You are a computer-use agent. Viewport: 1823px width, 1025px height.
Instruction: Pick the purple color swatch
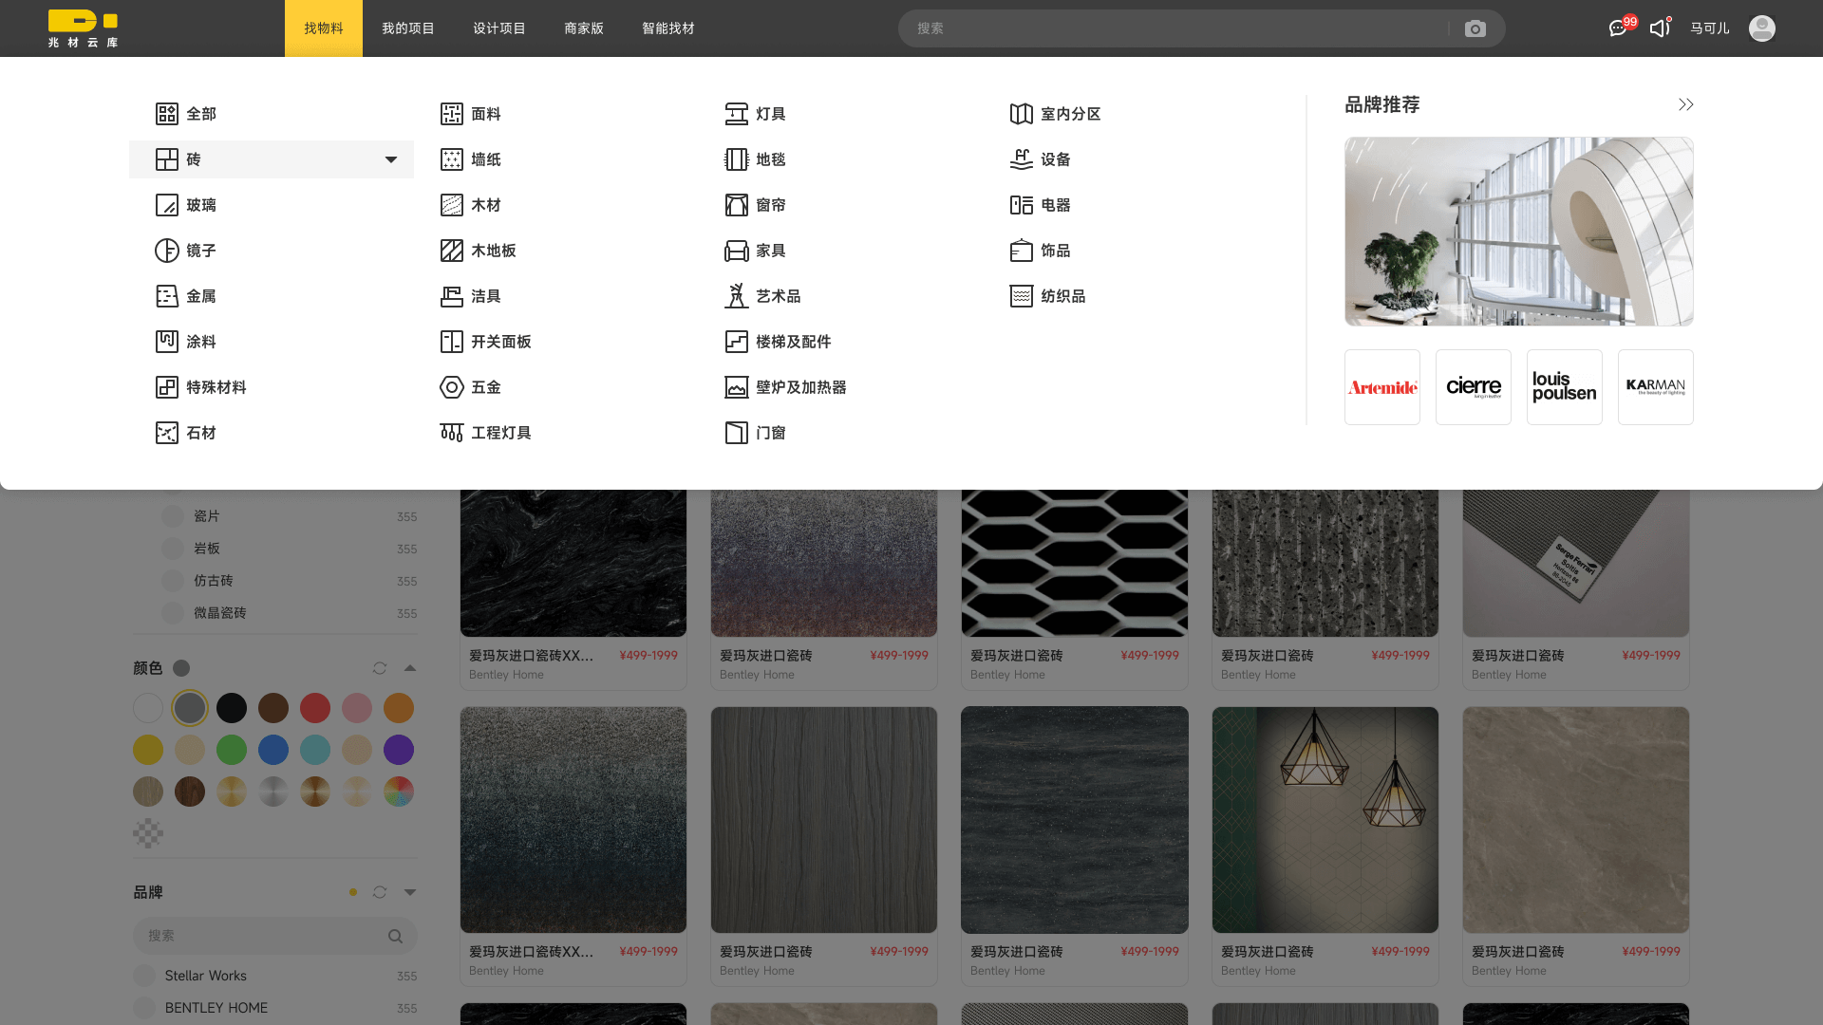click(x=399, y=750)
